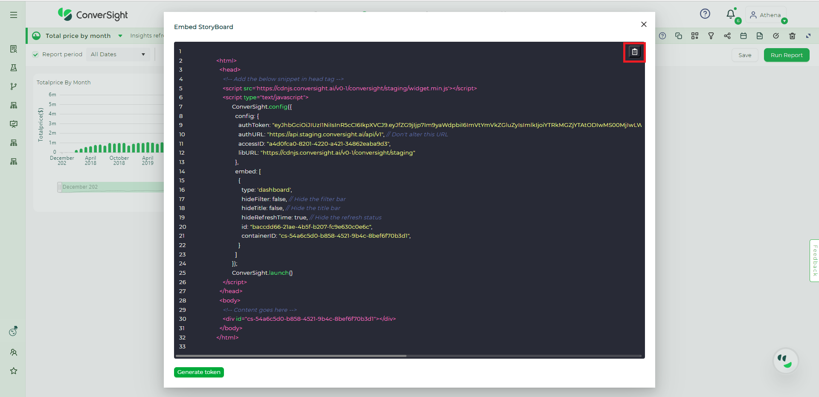Click the "type: 'dashboard'," code line
819x397 pixels.
tap(267, 190)
